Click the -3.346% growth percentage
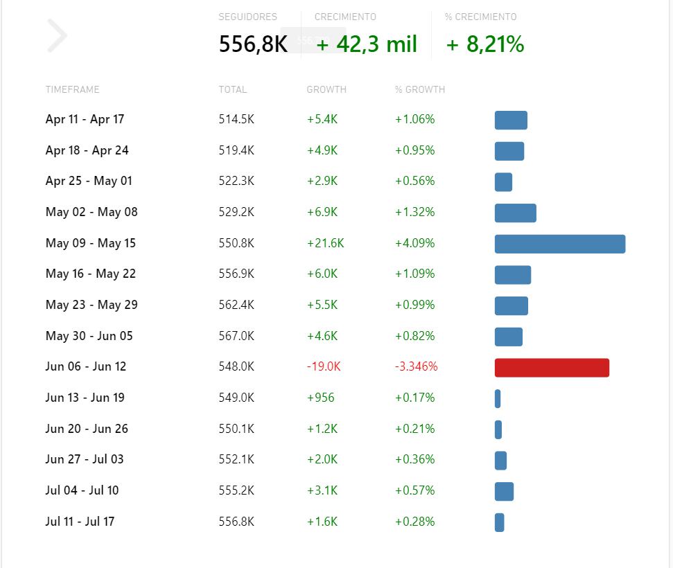 click(x=417, y=366)
